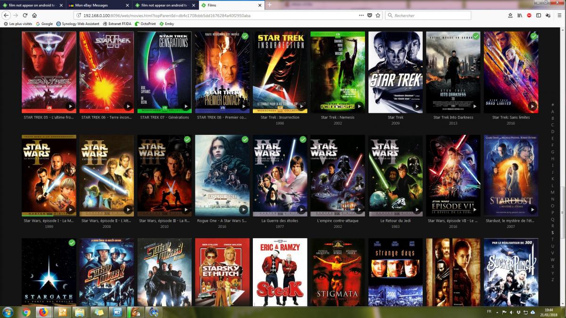Viewport: 566px width, 318px height.
Task: Click play icon on Star Trek Insurrection
Action: click(x=301, y=107)
